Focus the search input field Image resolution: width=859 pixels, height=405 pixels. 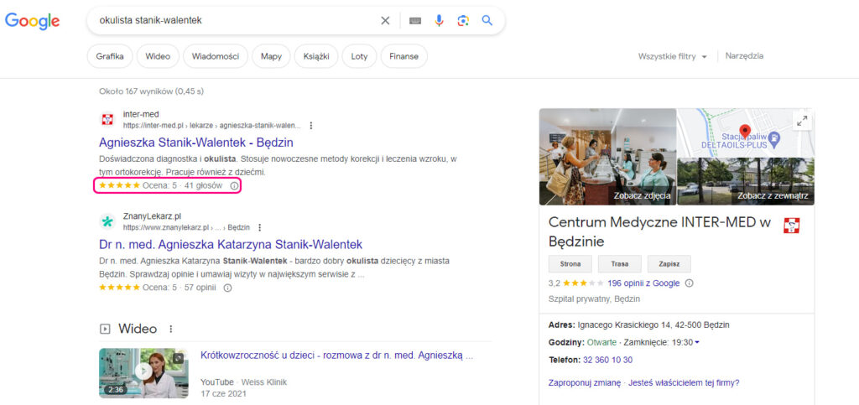pos(236,21)
